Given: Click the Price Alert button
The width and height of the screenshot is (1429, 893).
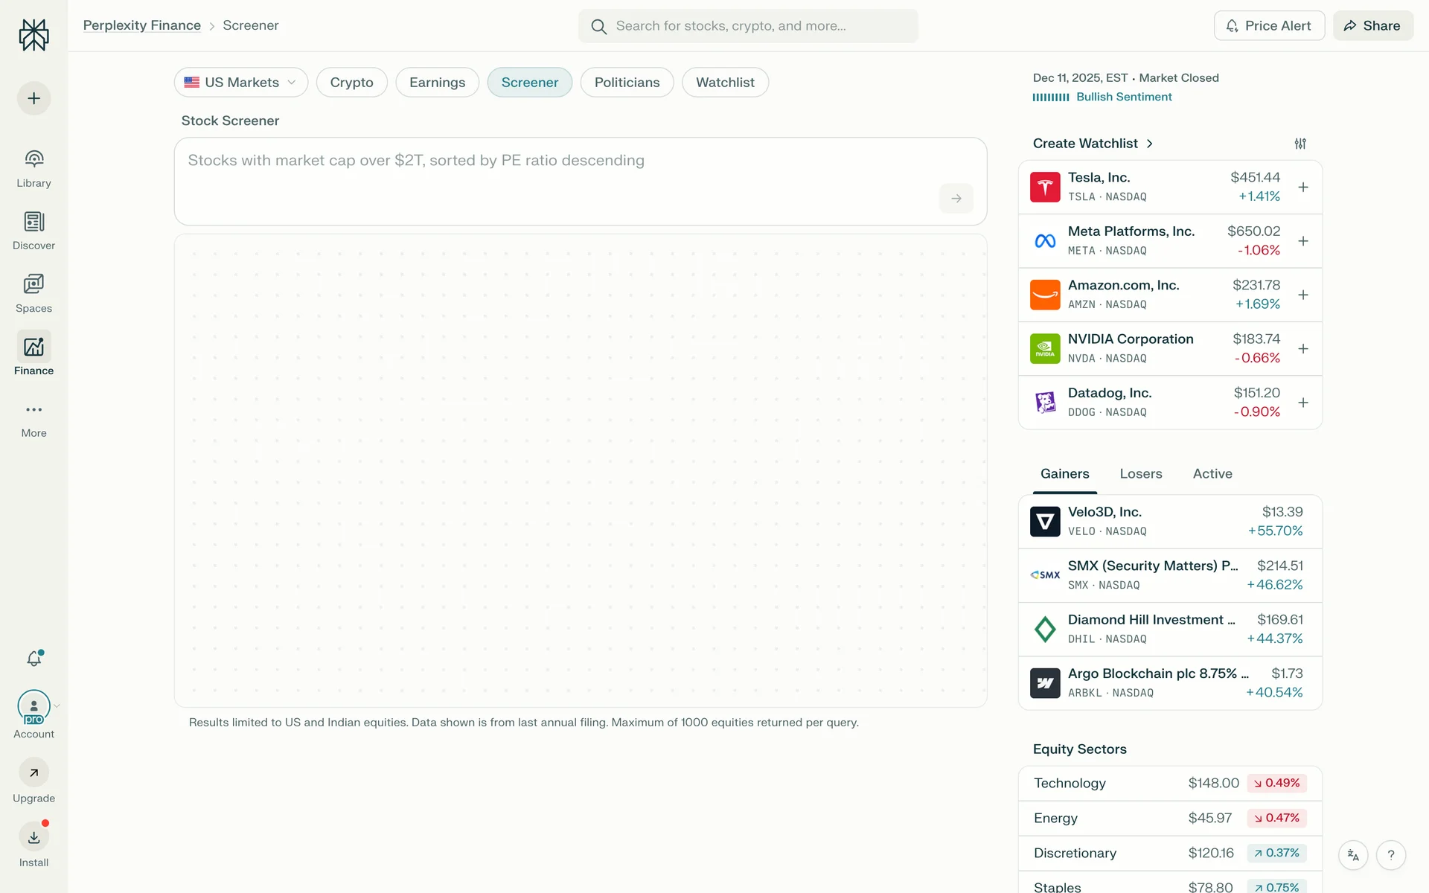Looking at the screenshot, I should click(x=1268, y=26).
